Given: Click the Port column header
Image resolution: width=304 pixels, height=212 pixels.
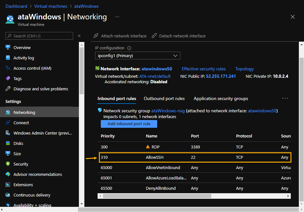Looking at the screenshot, I should coord(195,136).
